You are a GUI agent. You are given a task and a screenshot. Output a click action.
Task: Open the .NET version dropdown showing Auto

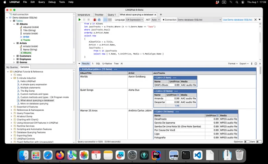pos(156,20)
